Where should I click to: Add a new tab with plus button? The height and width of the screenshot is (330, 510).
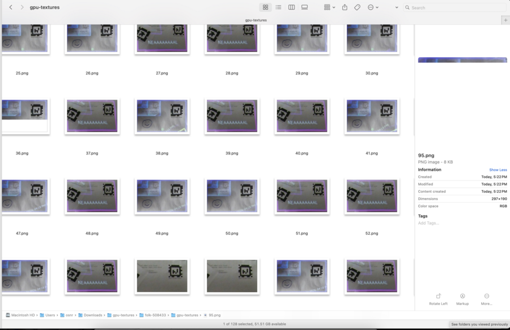(x=505, y=20)
